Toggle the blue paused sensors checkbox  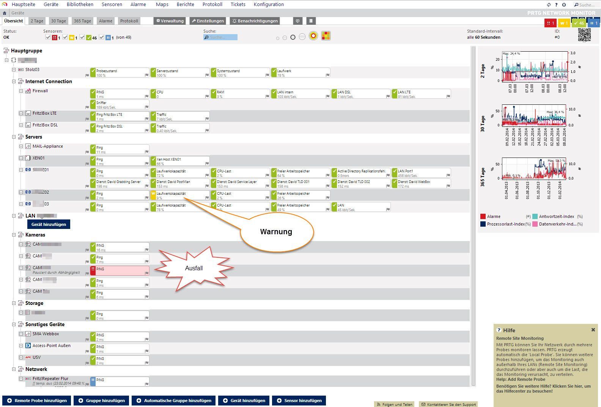102,37
